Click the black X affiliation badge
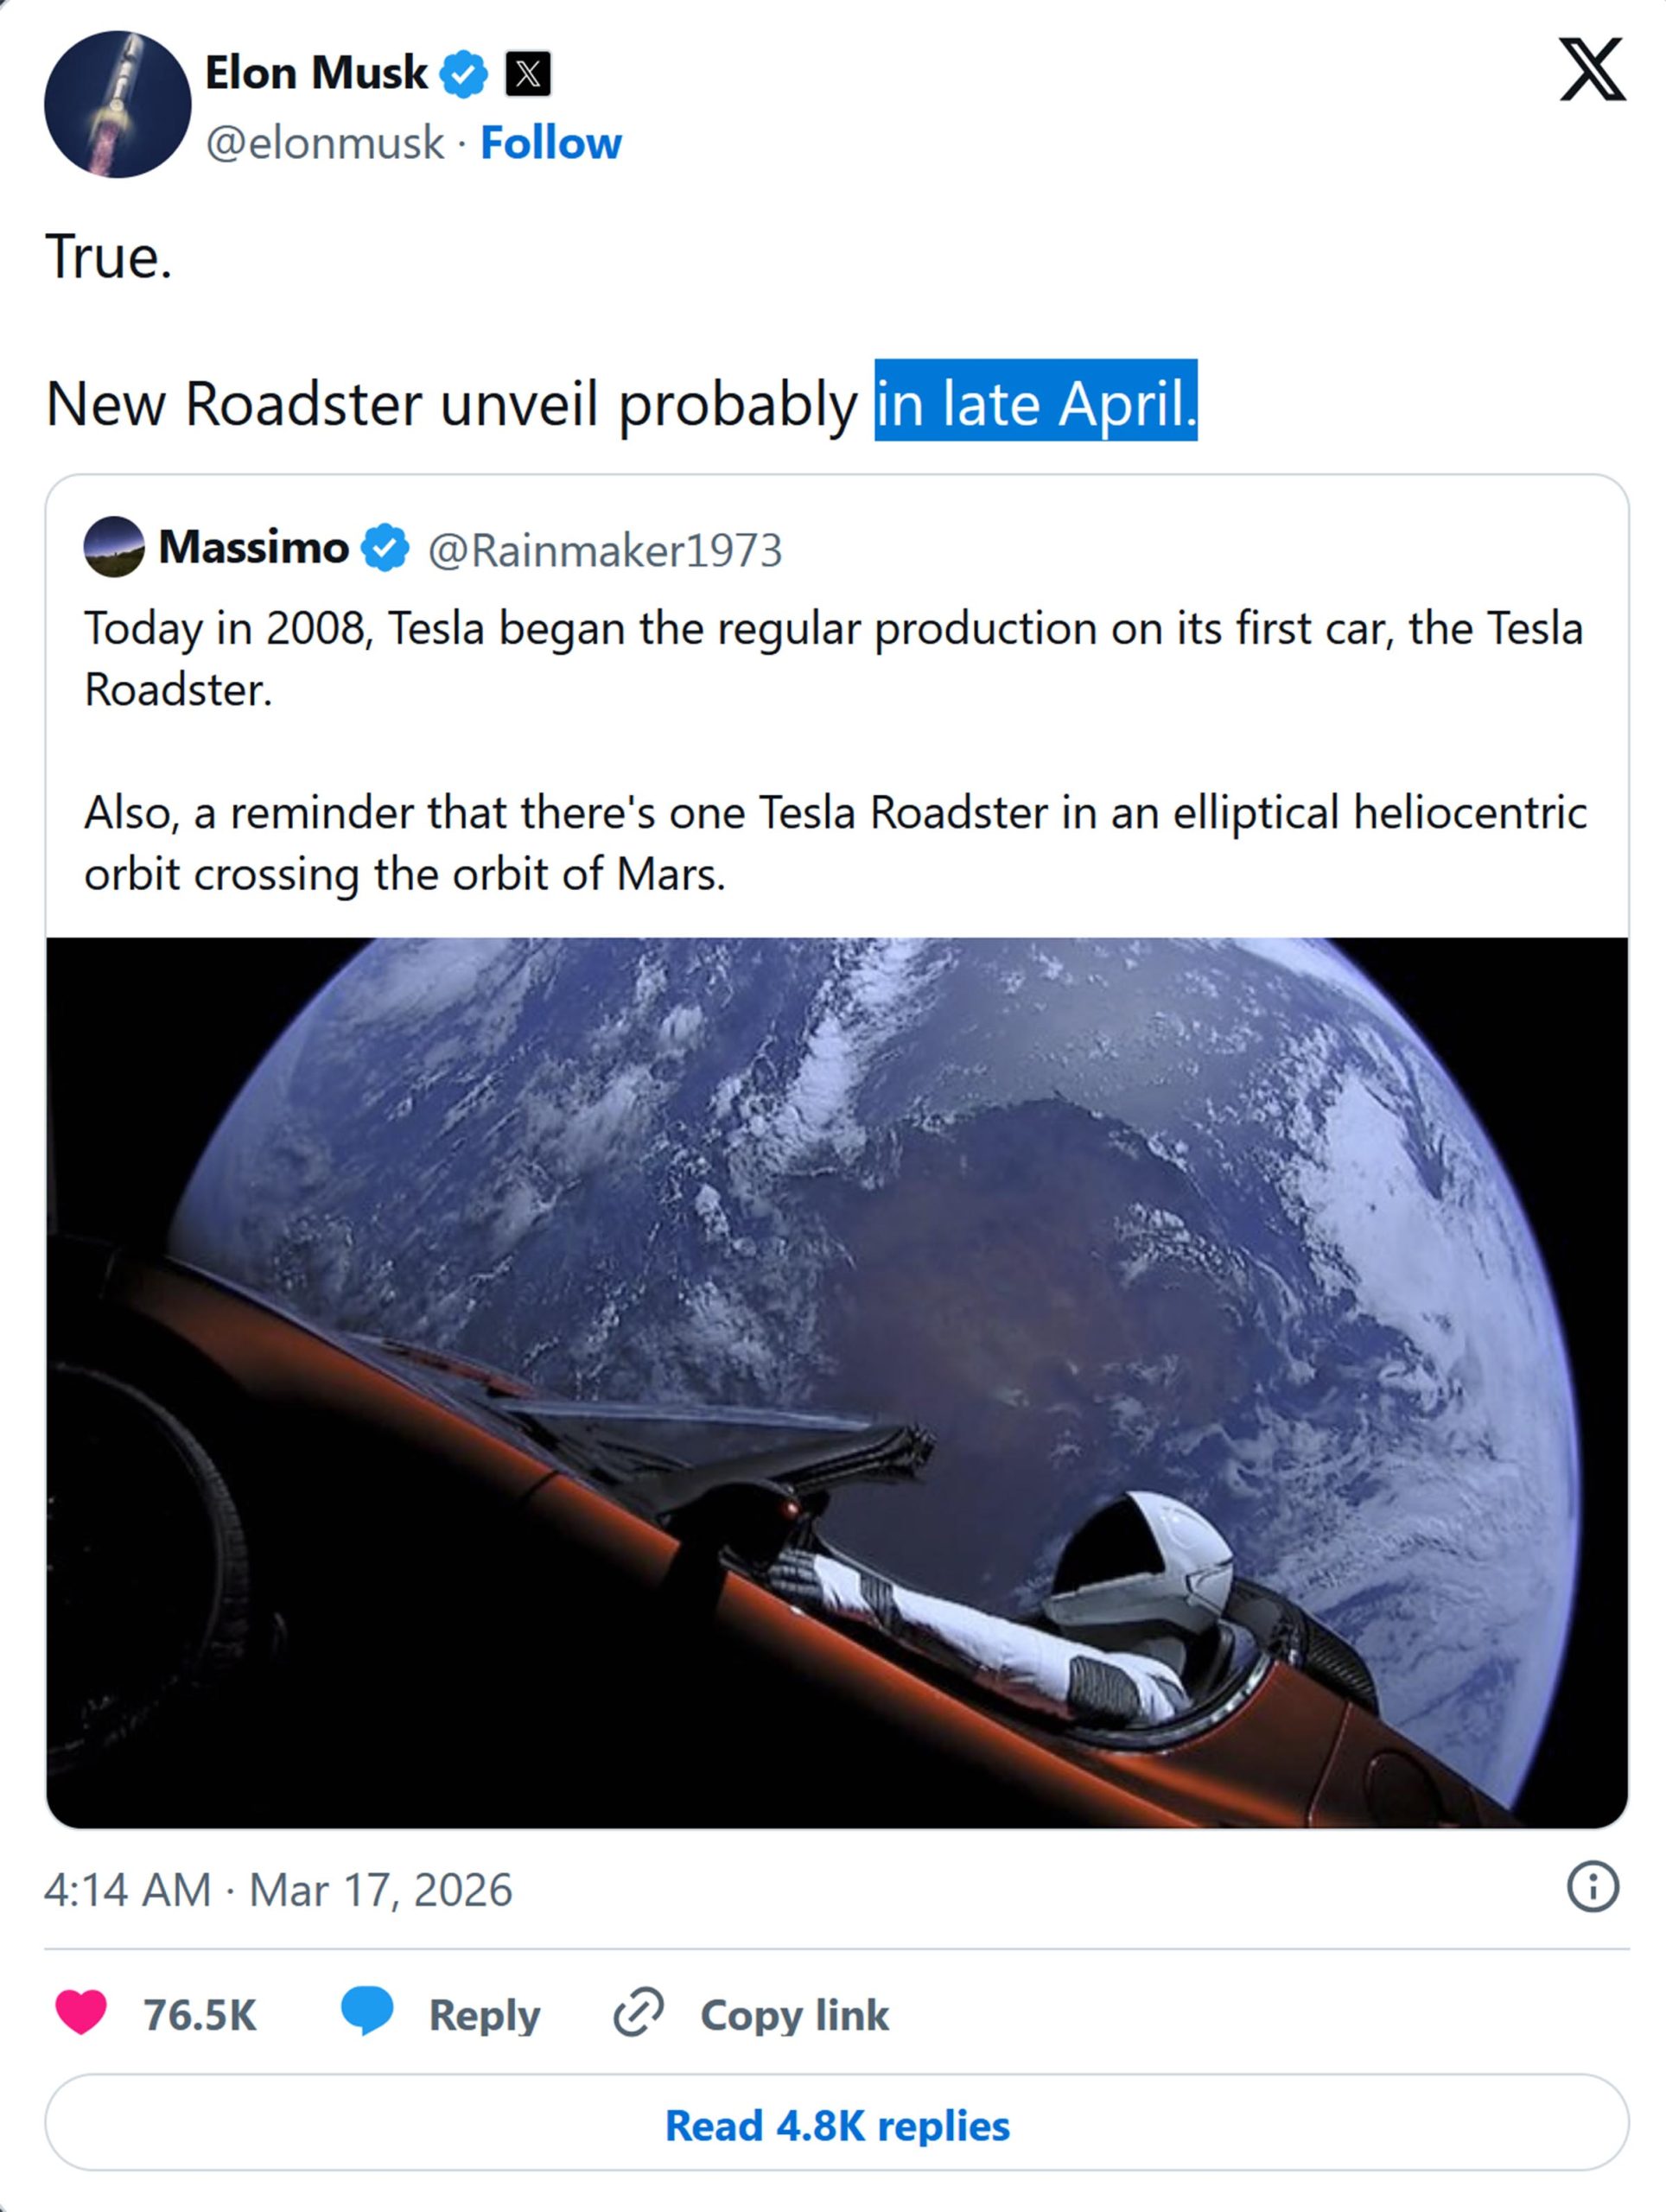This screenshot has width=1666, height=2212. click(527, 74)
